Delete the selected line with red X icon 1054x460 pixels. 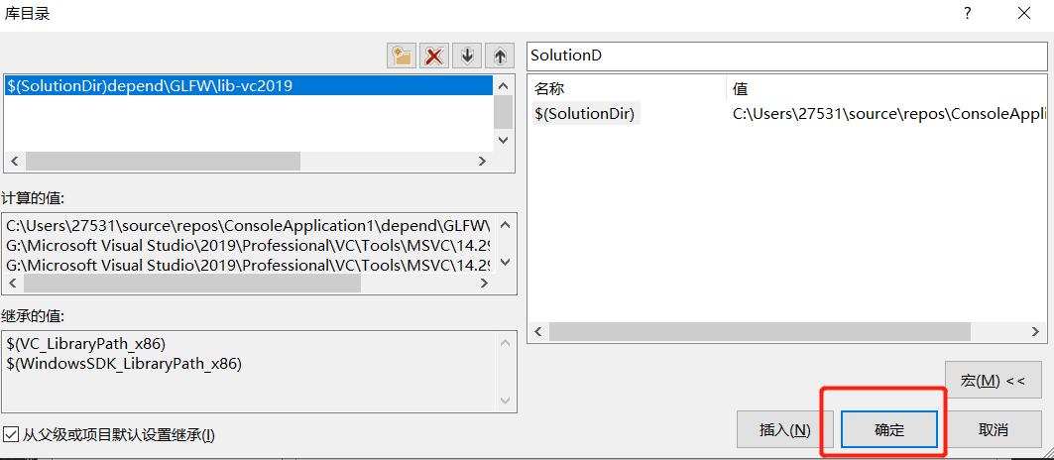(434, 56)
